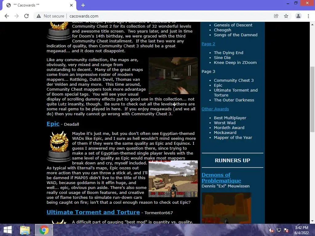Click 'The Dying End' list item
315x236 pixels.
tap(229, 53)
